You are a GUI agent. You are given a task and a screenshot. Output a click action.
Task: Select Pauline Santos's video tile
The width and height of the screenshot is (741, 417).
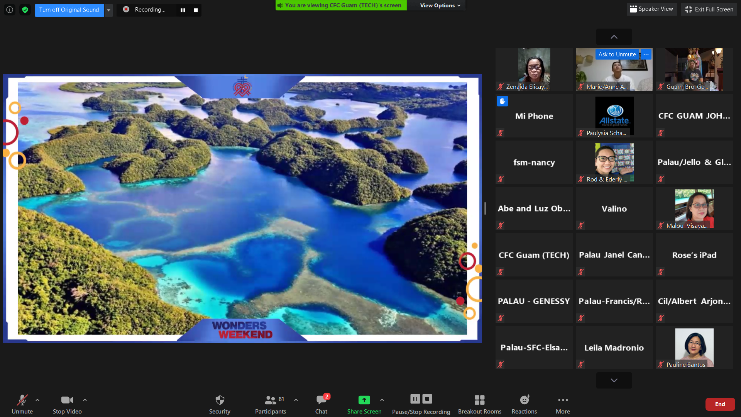click(x=694, y=347)
